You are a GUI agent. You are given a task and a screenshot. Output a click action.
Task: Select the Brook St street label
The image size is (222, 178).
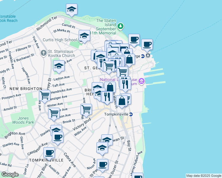(69, 121)
